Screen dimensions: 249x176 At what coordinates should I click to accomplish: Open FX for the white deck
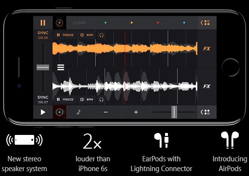coord(207,86)
